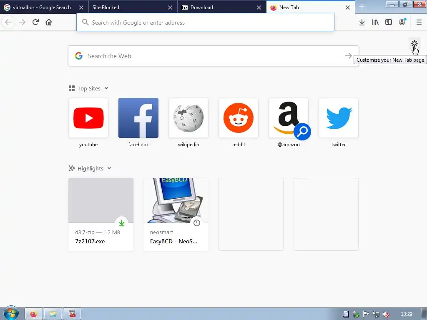427x320 pixels.
Task: Click the 13:29 taskbar clock
Action: coord(406,314)
